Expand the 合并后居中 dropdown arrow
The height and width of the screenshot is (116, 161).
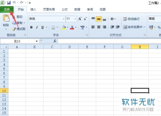[144, 27]
